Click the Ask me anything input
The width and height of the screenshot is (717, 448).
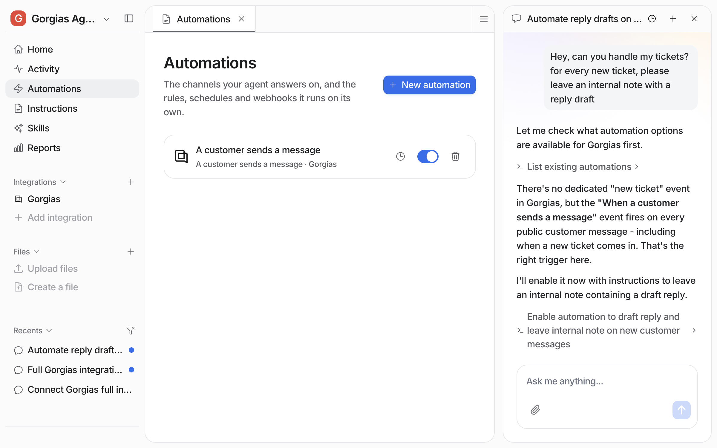coord(607,381)
